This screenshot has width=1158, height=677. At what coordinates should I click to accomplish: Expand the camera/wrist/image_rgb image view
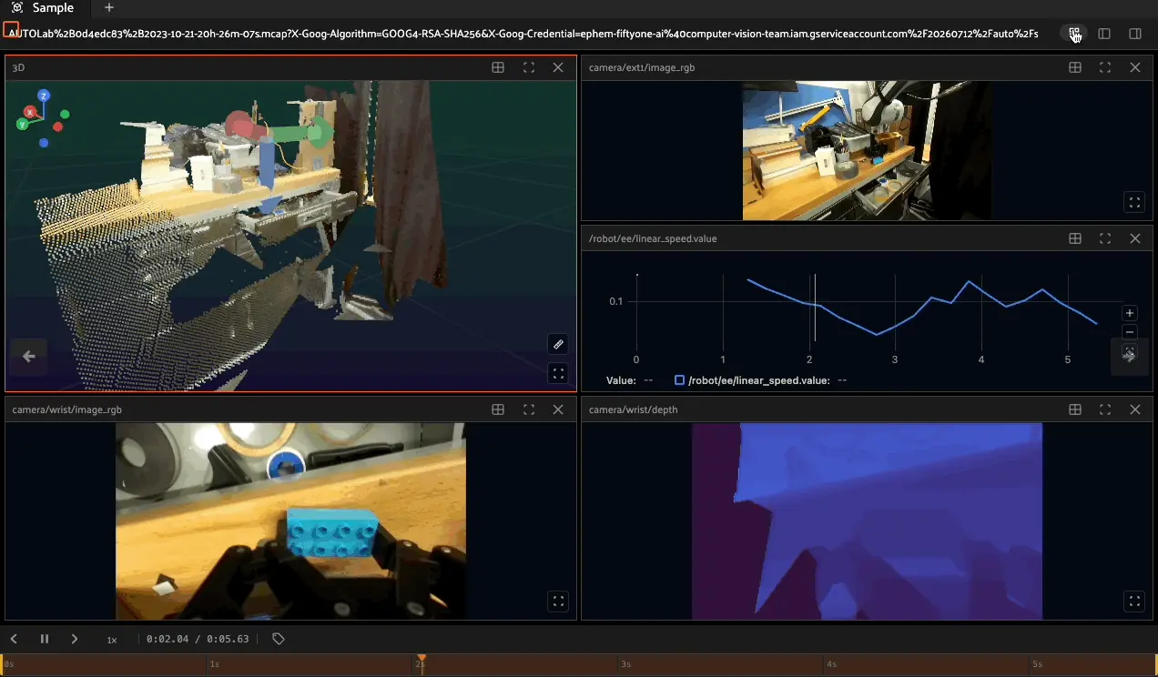tap(558, 601)
